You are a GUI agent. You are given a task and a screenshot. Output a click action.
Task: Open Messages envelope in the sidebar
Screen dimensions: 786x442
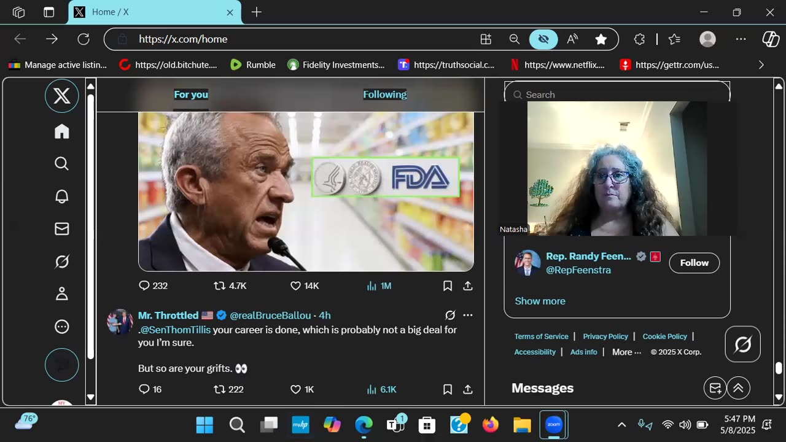pyautogui.click(x=62, y=229)
